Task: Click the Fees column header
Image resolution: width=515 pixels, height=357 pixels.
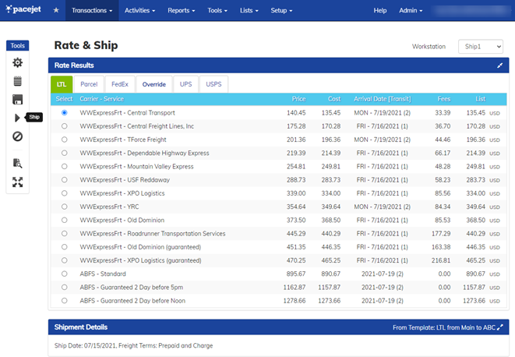Action: 444,99
